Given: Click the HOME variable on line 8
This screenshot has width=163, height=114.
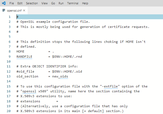Looking at the screenshot, I should pos(20,51).
